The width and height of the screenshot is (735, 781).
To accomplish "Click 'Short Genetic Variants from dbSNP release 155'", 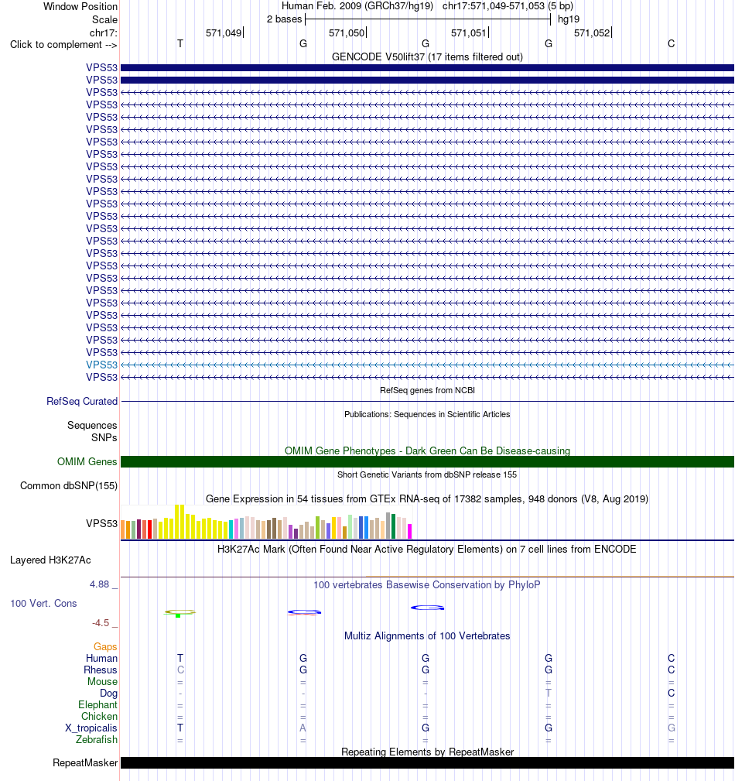I will pos(427,474).
